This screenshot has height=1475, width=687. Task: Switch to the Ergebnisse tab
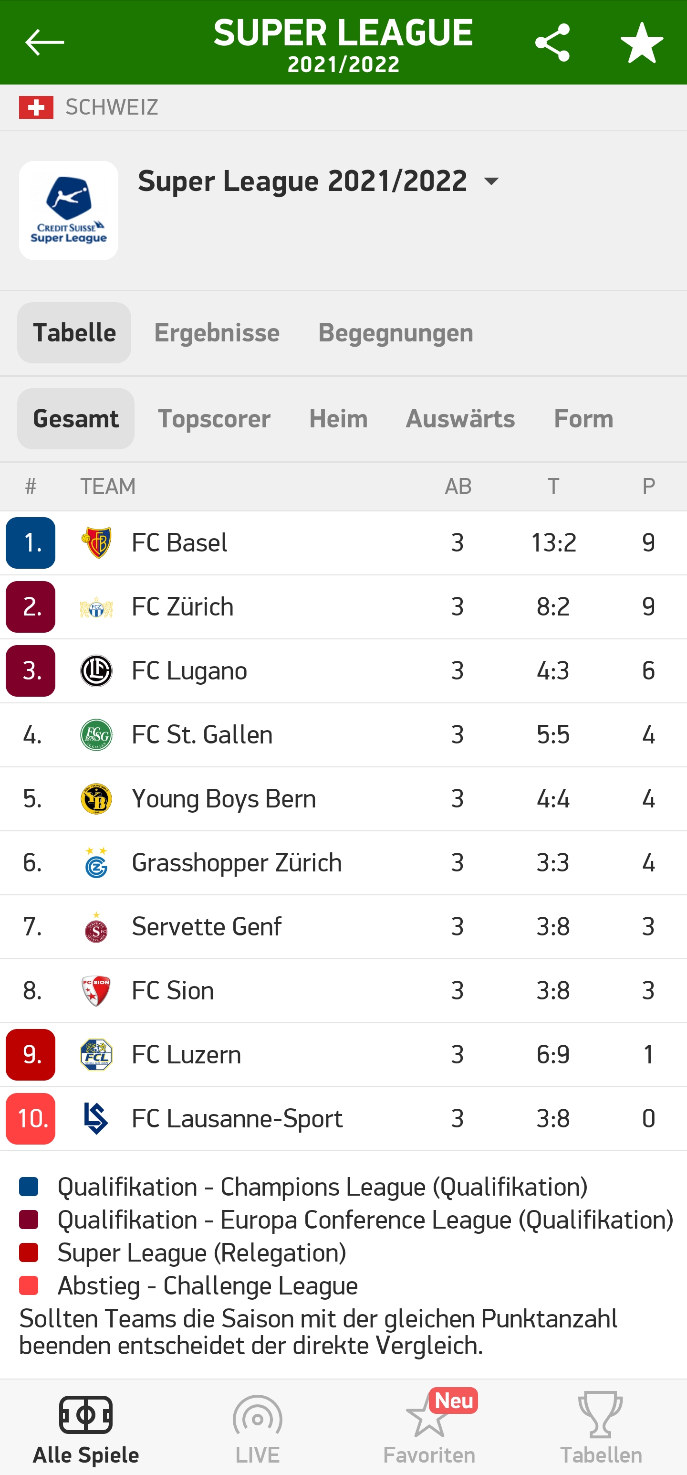point(216,333)
